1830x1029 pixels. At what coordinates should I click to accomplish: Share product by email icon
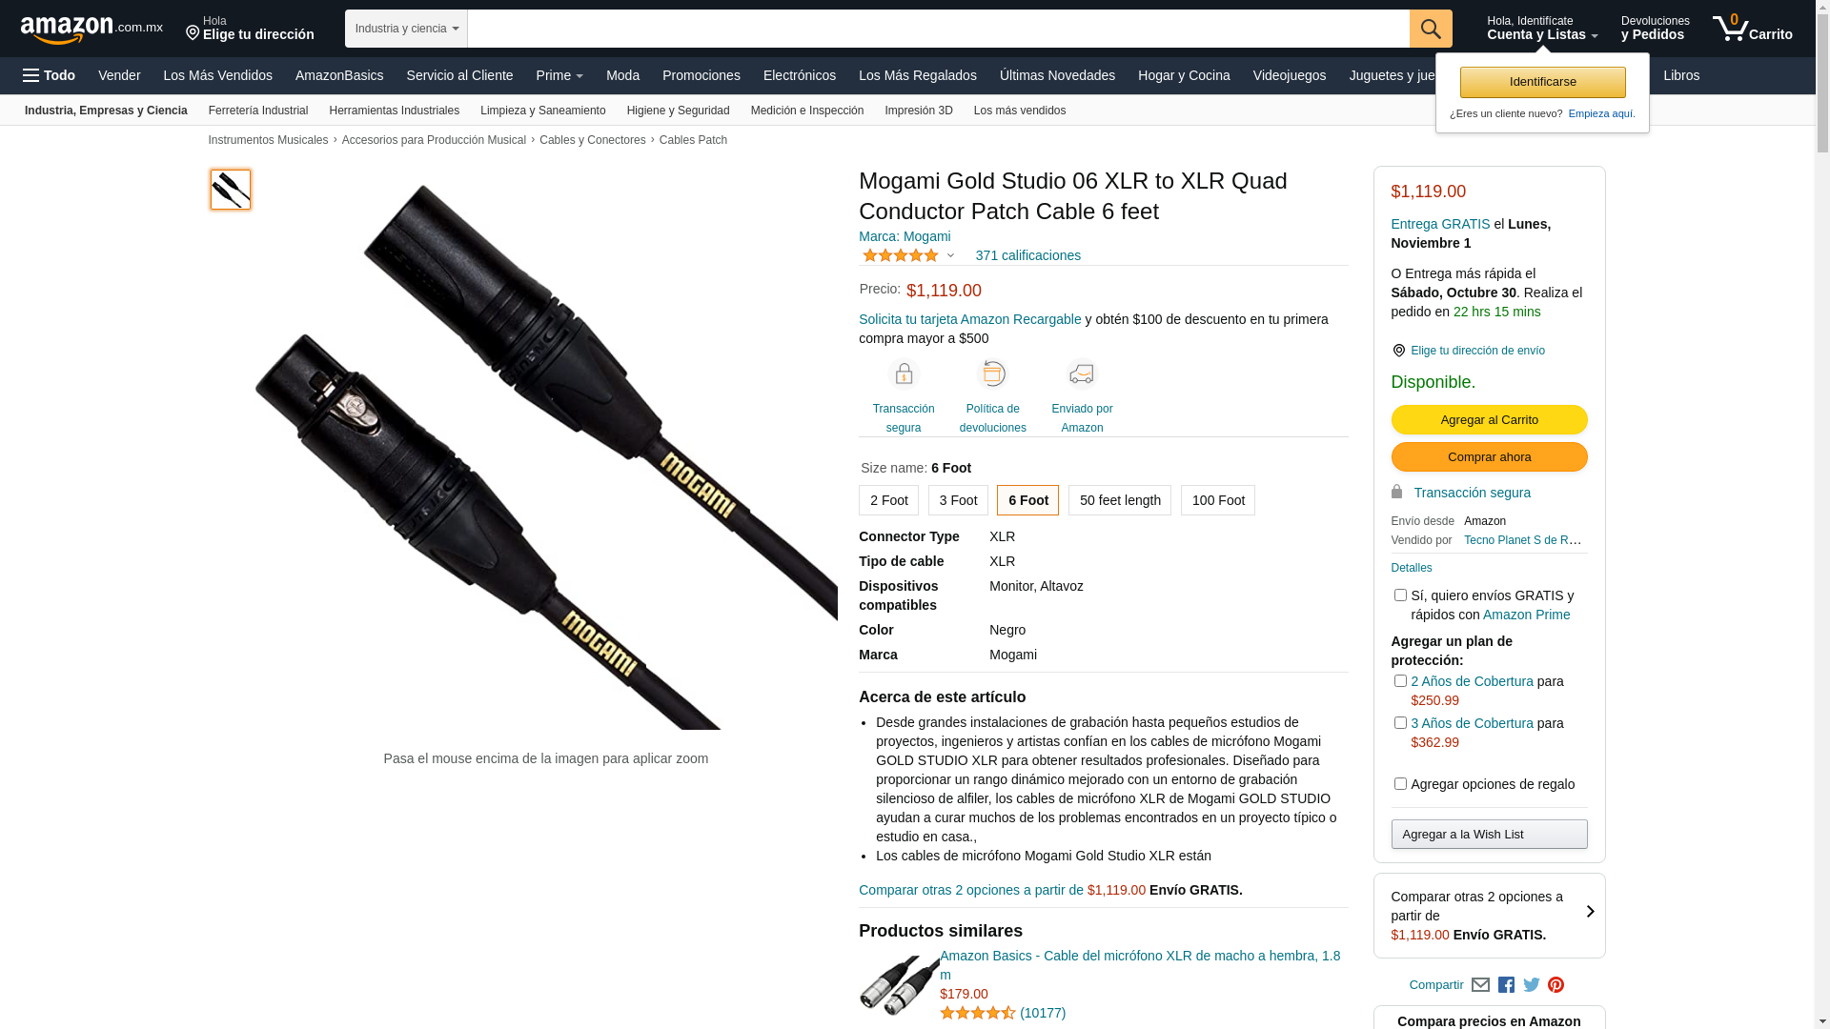[1480, 985]
